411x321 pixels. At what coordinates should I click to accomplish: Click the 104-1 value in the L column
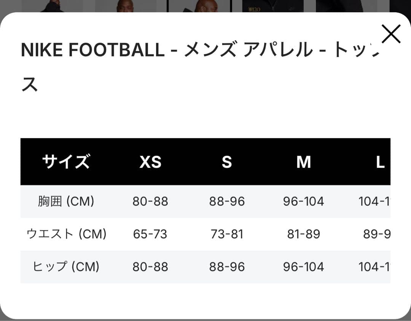[375, 201]
